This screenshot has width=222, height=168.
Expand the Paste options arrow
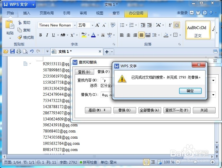(x=10, y=38)
